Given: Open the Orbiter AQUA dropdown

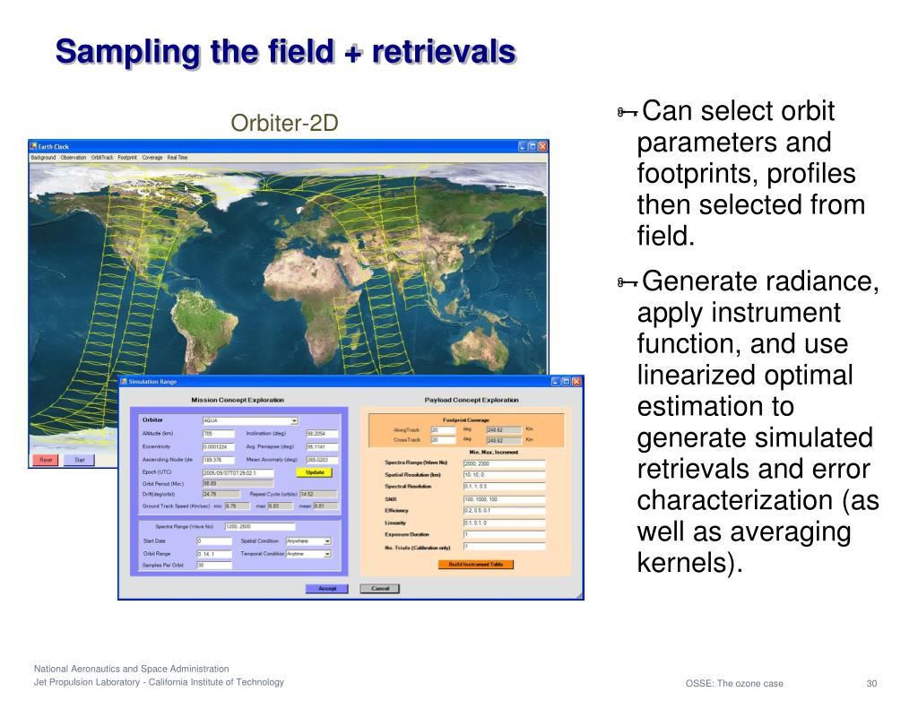Looking at the screenshot, I should click(x=294, y=421).
